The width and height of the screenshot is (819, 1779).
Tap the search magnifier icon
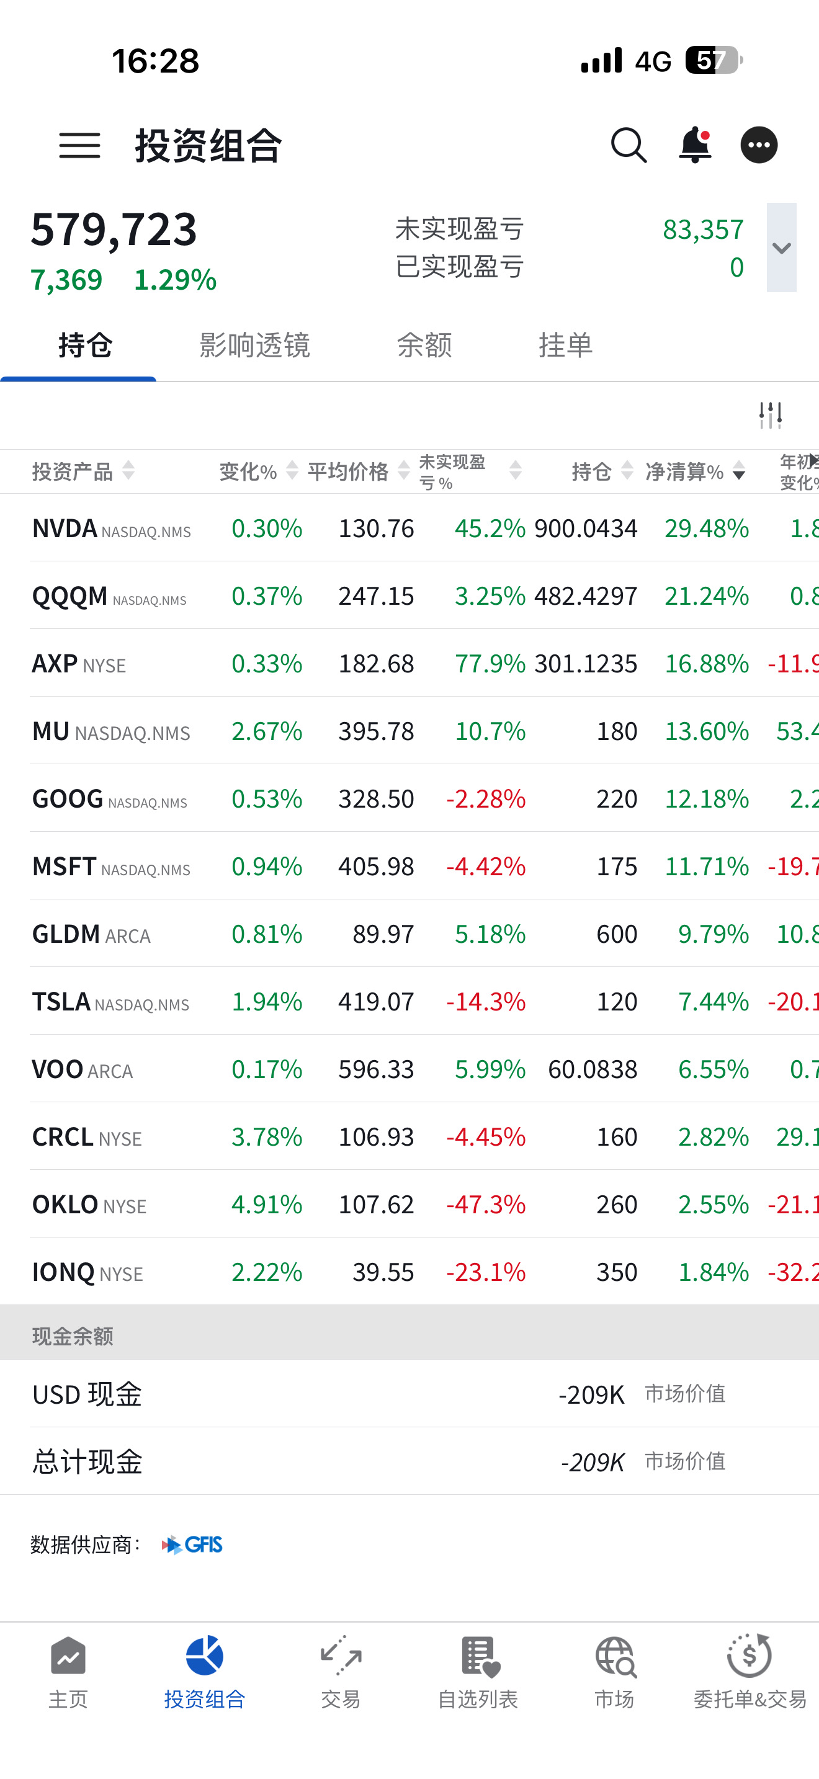pyautogui.click(x=629, y=145)
